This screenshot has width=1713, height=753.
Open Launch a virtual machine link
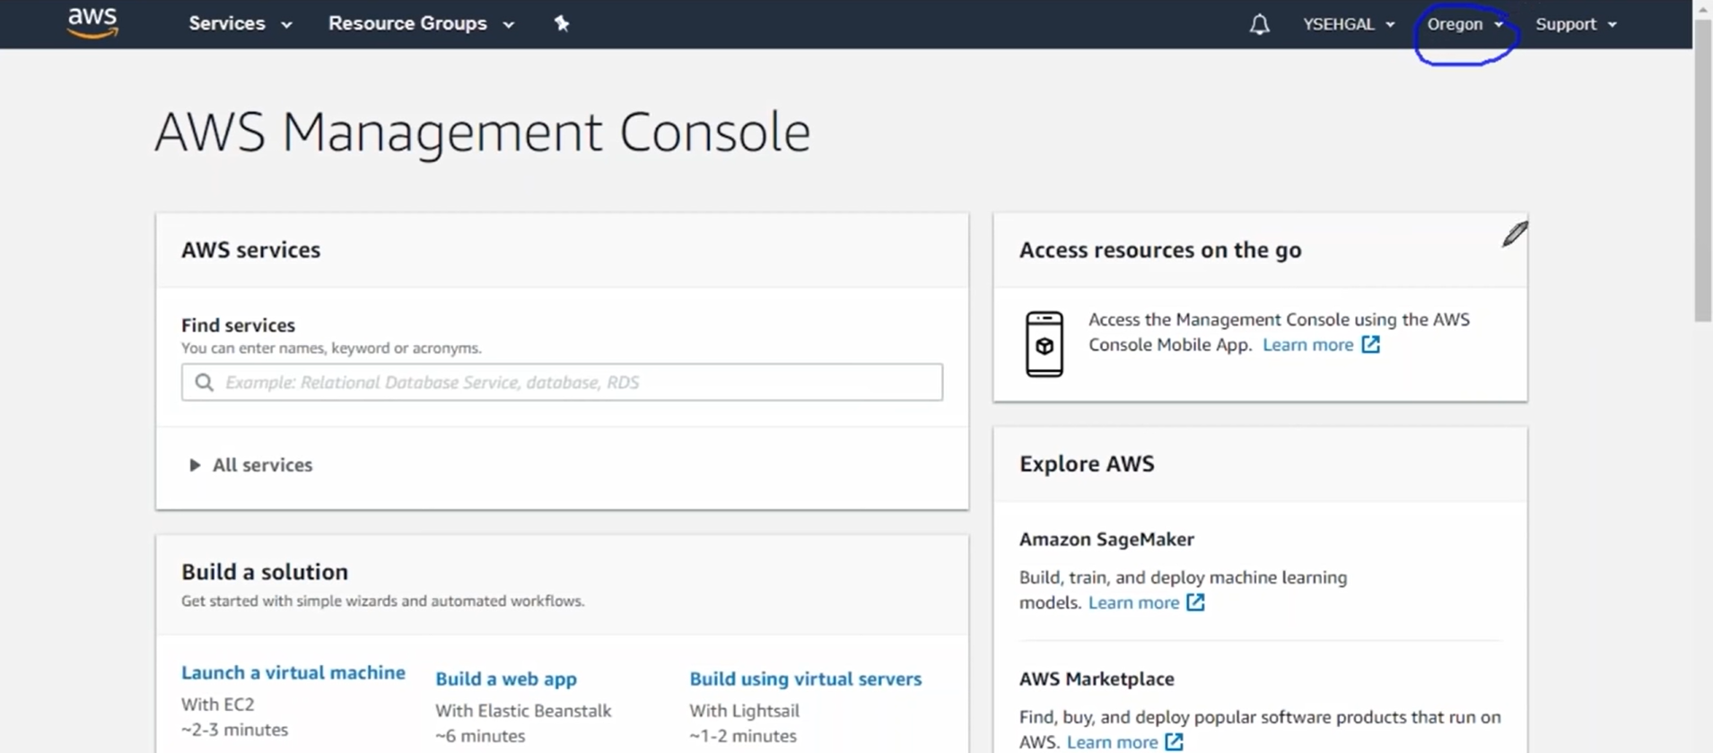click(x=293, y=672)
